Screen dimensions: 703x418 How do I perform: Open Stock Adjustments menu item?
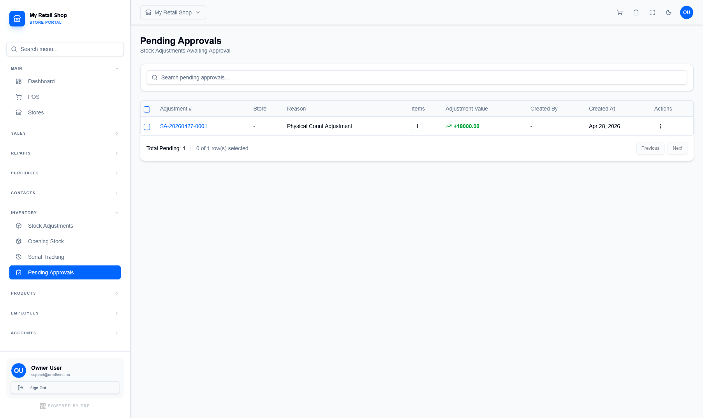(x=65, y=226)
